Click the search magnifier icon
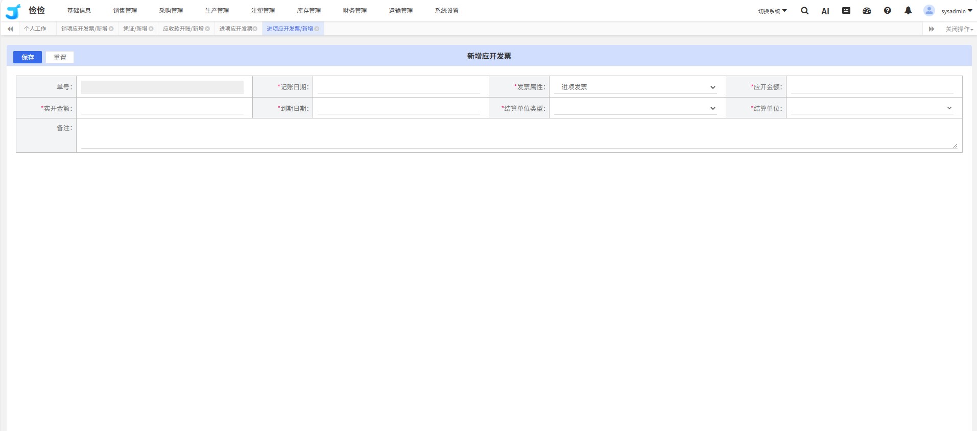977x431 pixels. click(x=804, y=11)
